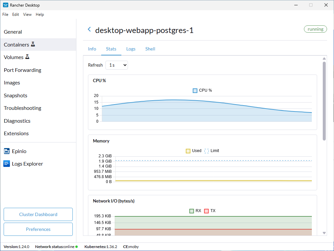
Task: Click the stats panel vertical scrollbar thumb
Action: click(324, 101)
